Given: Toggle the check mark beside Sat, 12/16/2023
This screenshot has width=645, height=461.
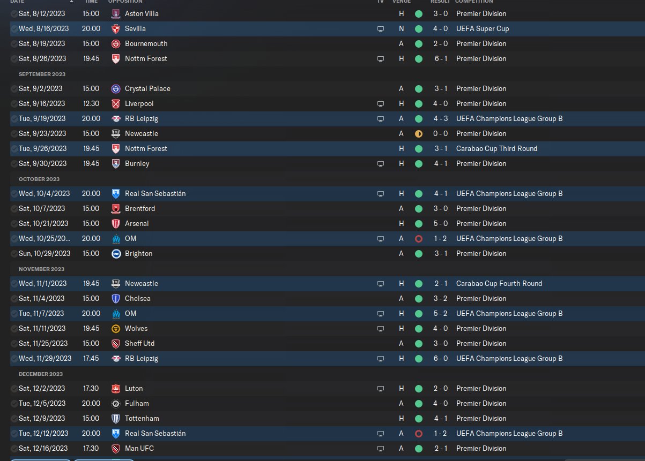Looking at the screenshot, I should click(14, 448).
